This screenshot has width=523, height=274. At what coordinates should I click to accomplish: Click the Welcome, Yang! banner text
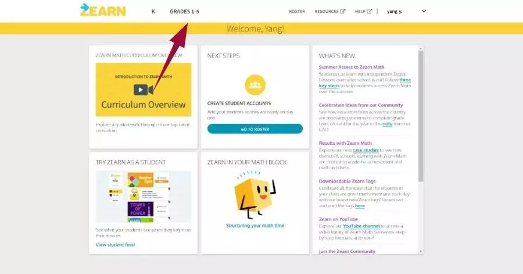click(256, 29)
